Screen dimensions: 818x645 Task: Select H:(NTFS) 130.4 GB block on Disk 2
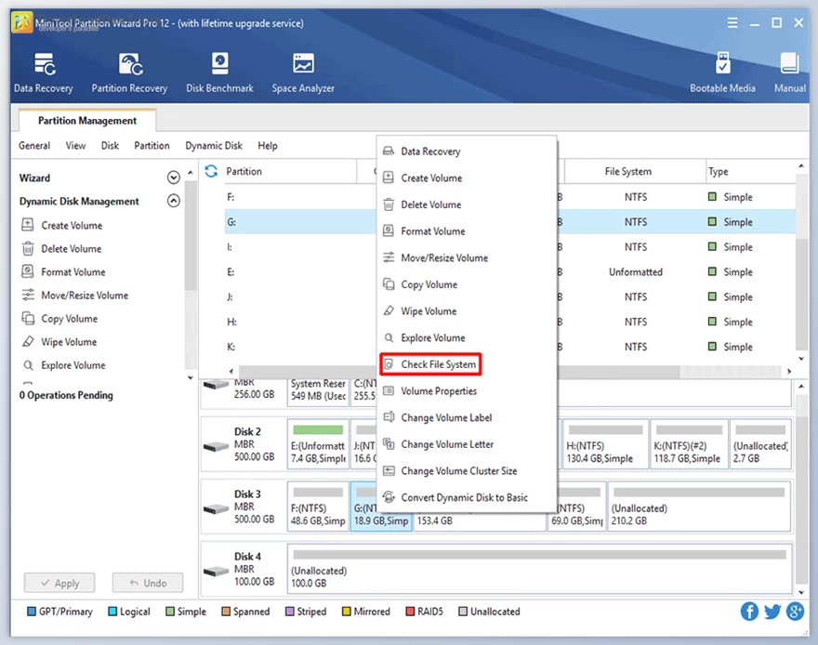point(606,444)
